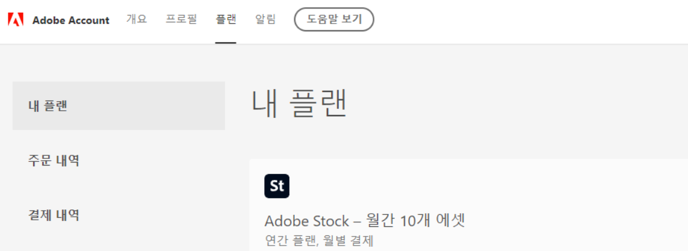Switch to the 프로필 tab
This screenshot has height=251, width=688.
coord(181,19)
